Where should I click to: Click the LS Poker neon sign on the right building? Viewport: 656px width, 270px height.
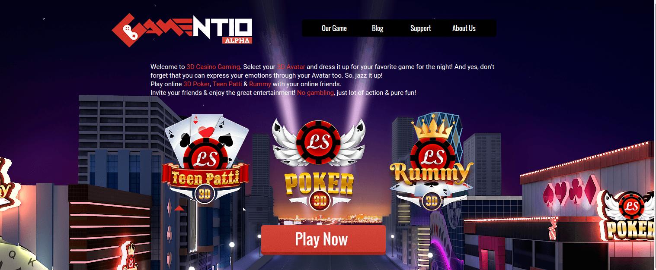tap(629, 215)
